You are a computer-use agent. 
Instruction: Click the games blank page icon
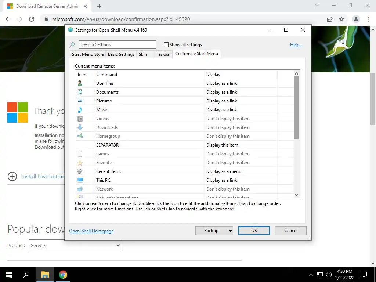(x=80, y=154)
